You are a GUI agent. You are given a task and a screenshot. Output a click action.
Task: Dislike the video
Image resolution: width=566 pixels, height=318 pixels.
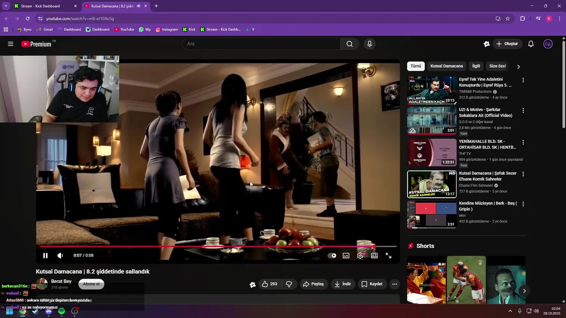click(289, 284)
